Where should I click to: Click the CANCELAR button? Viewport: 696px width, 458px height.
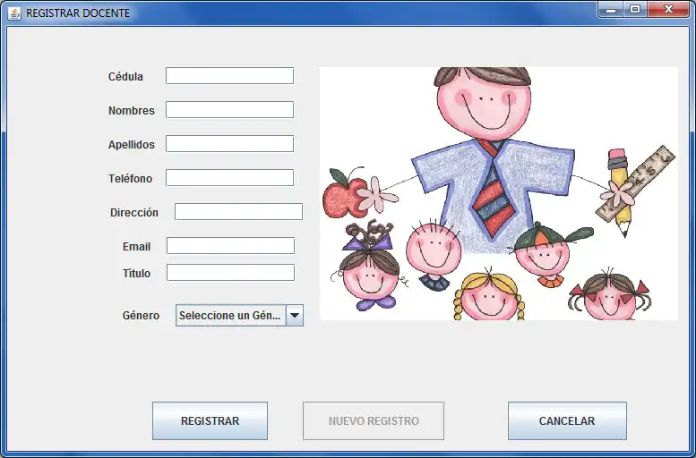567,420
